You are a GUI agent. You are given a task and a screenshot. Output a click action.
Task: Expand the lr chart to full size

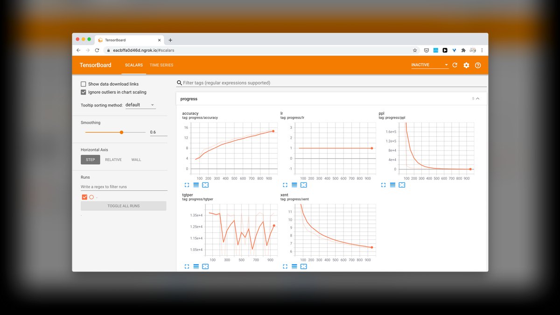pyautogui.click(x=285, y=185)
